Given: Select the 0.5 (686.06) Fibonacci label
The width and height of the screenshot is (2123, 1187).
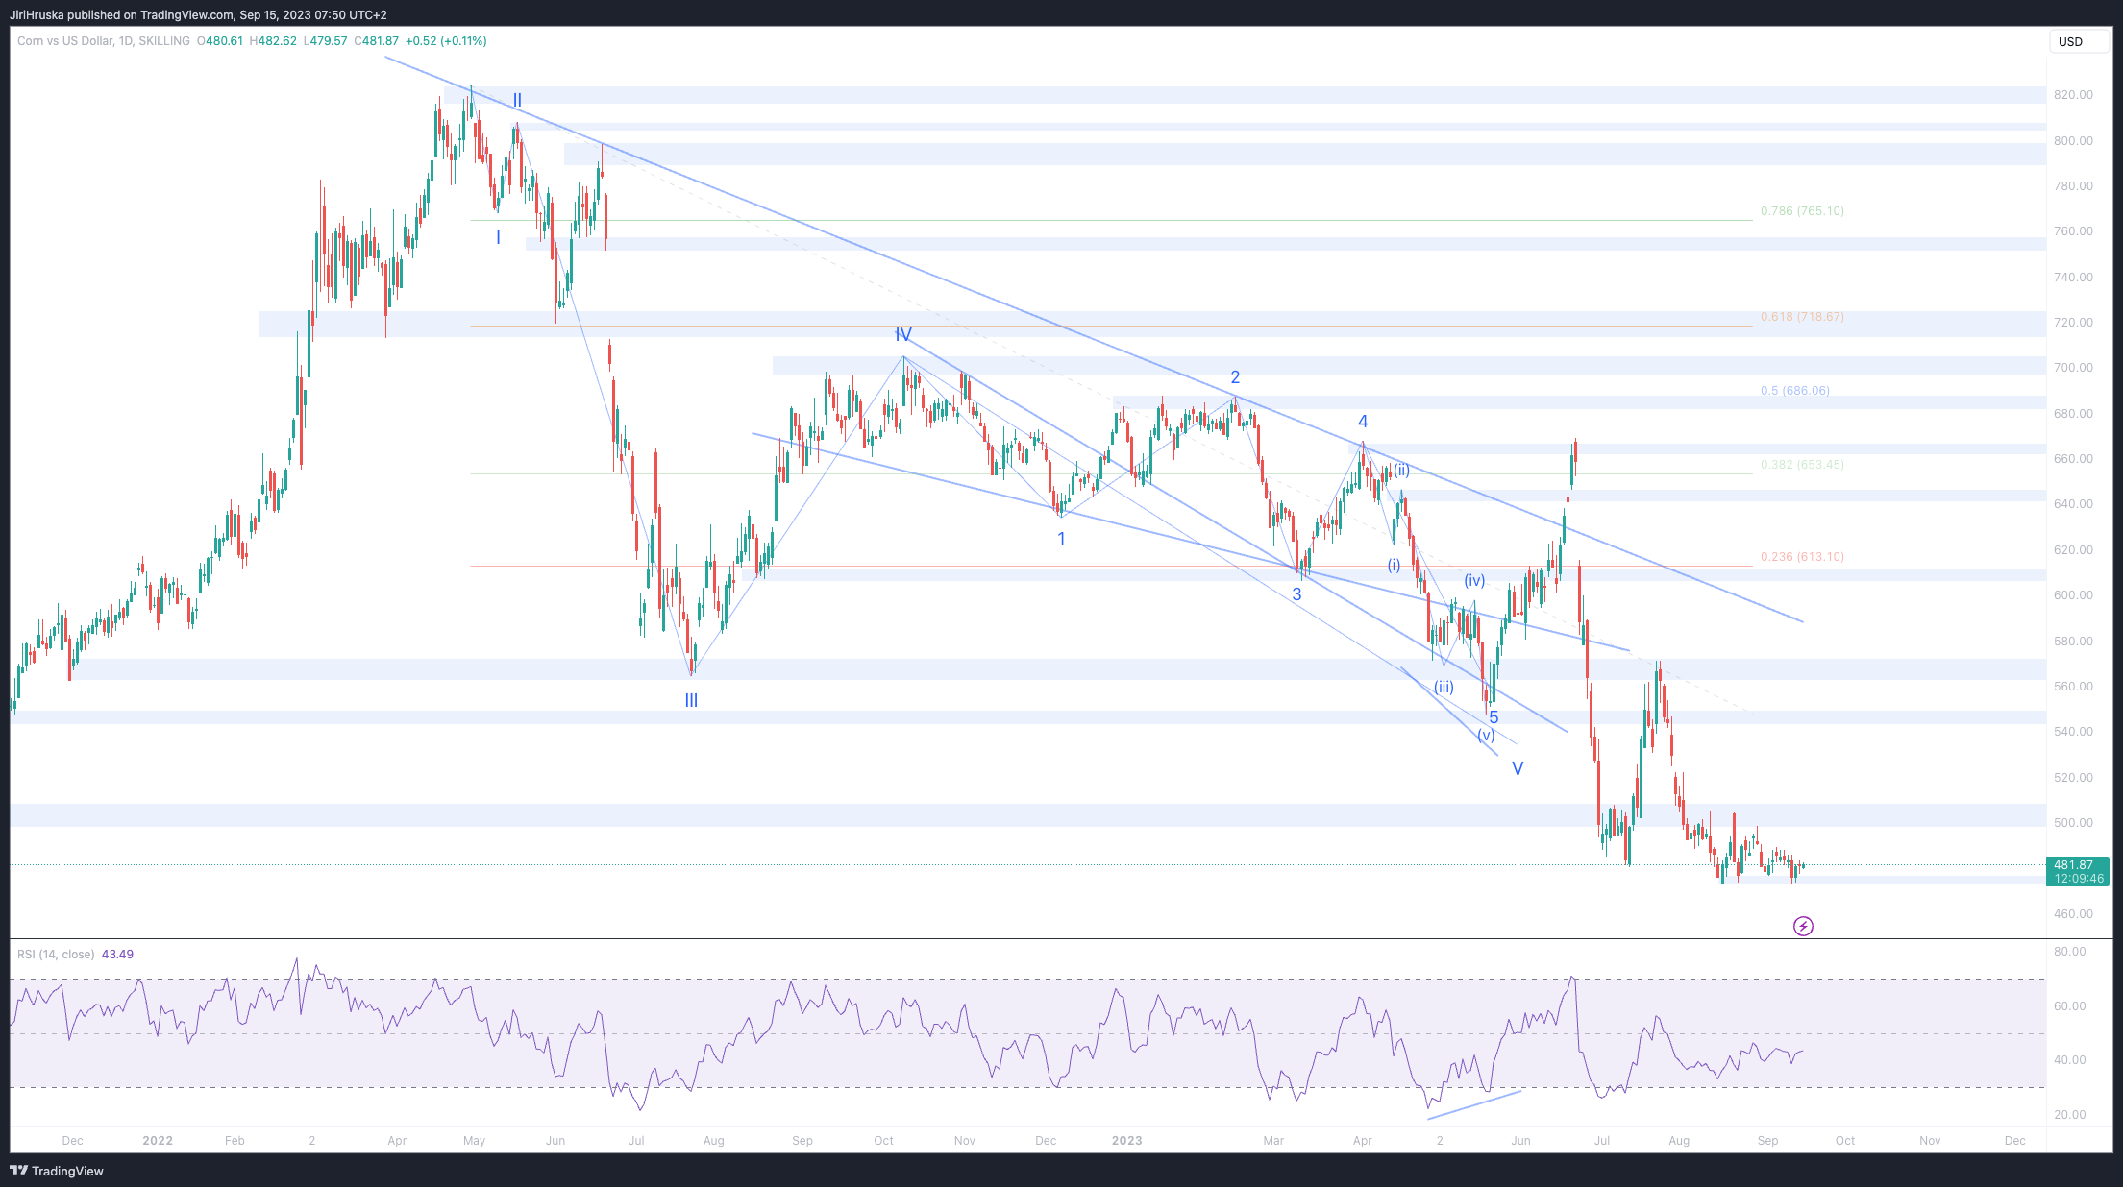Looking at the screenshot, I should coord(1794,391).
